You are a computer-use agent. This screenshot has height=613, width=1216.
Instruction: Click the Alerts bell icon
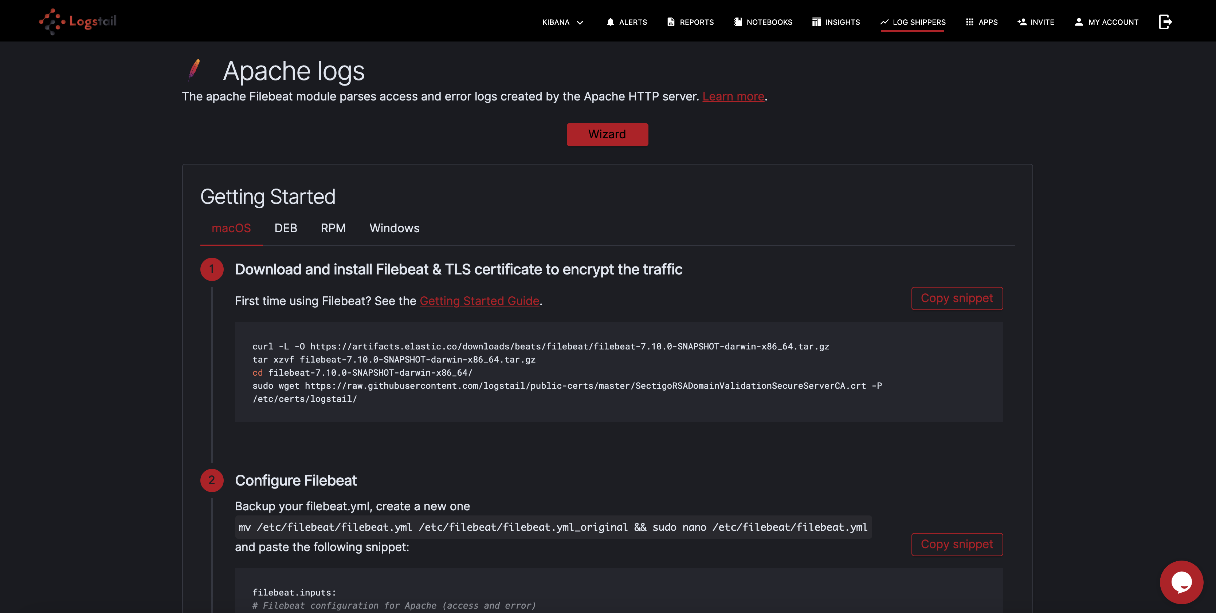pos(610,22)
